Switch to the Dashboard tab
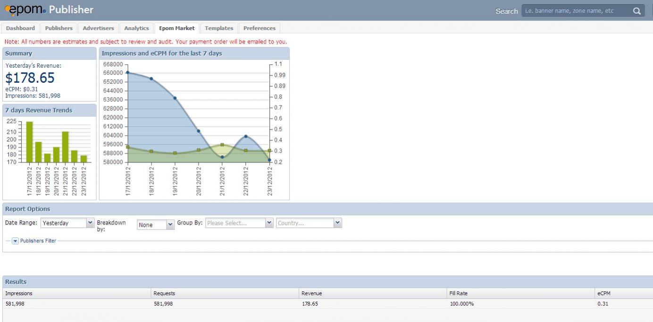Viewport: 653px width, 322px height. coord(20,28)
